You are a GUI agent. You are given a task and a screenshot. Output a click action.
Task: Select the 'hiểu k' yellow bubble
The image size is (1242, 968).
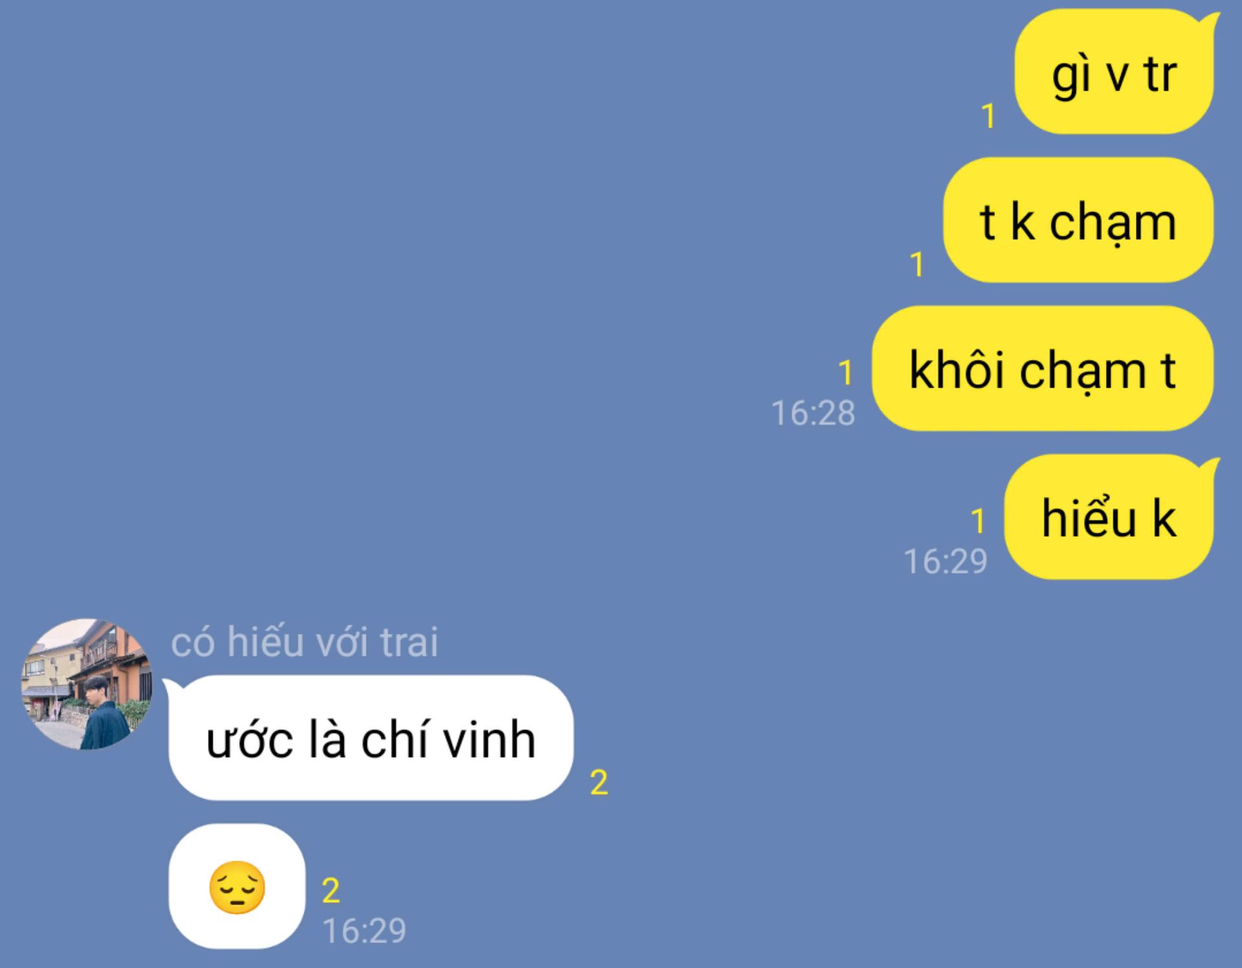tap(1109, 517)
